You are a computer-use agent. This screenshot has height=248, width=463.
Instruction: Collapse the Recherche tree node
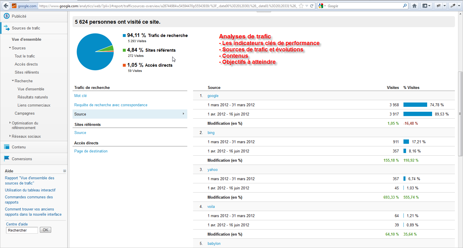[13, 81]
